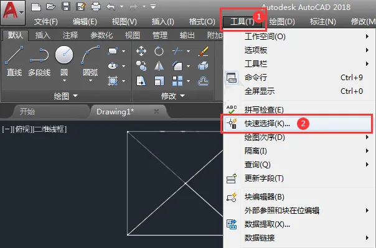This screenshot has height=248, width=376.
Task: Expand the Arc (圆弧) options dropdown arrow
Action: point(90,81)
